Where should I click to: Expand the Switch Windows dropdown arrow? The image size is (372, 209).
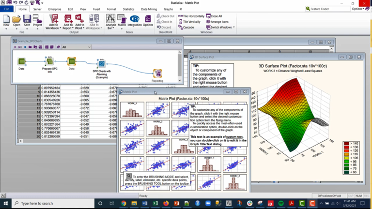tap(233, 27)
